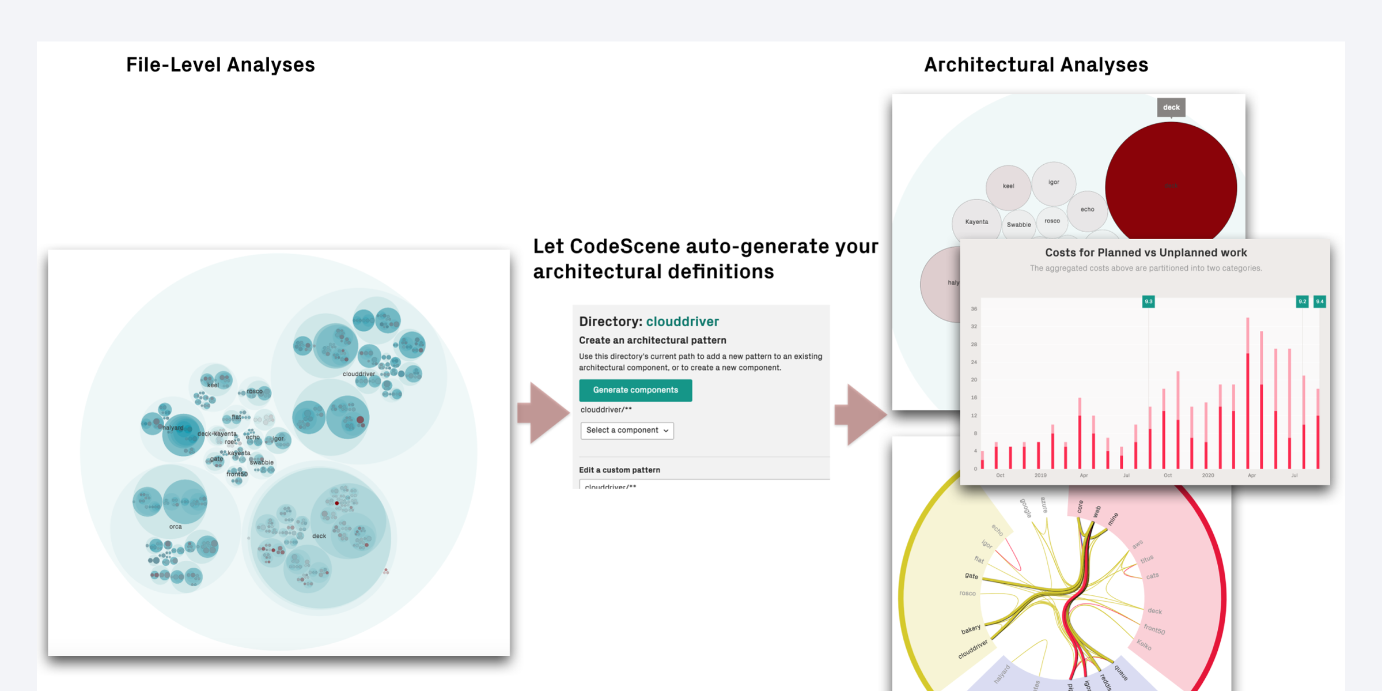The height and width of the screenshot is (691, 1382).
Task: Click the deck label in file-level map
Action: (319, 536)
